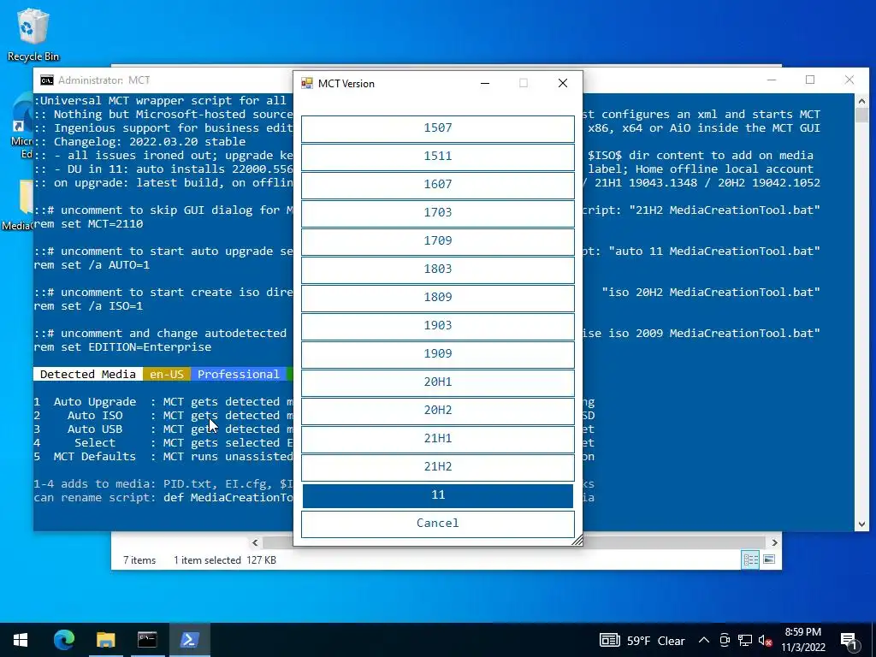The width and height of the screenshot is (876, 657).
Task: Click 'rem set MCT=2110' console line
Action: (x=88, y=223)
